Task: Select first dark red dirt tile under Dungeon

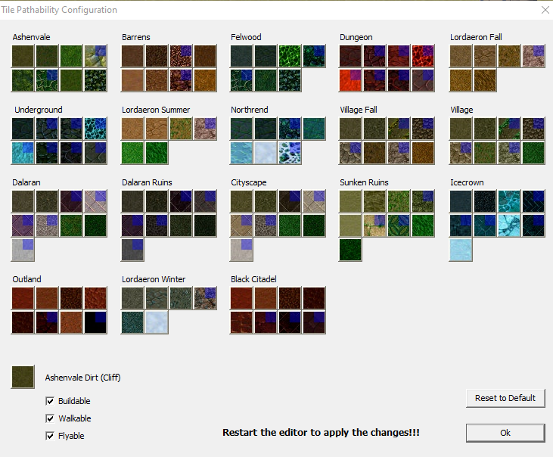Action: 350,56
